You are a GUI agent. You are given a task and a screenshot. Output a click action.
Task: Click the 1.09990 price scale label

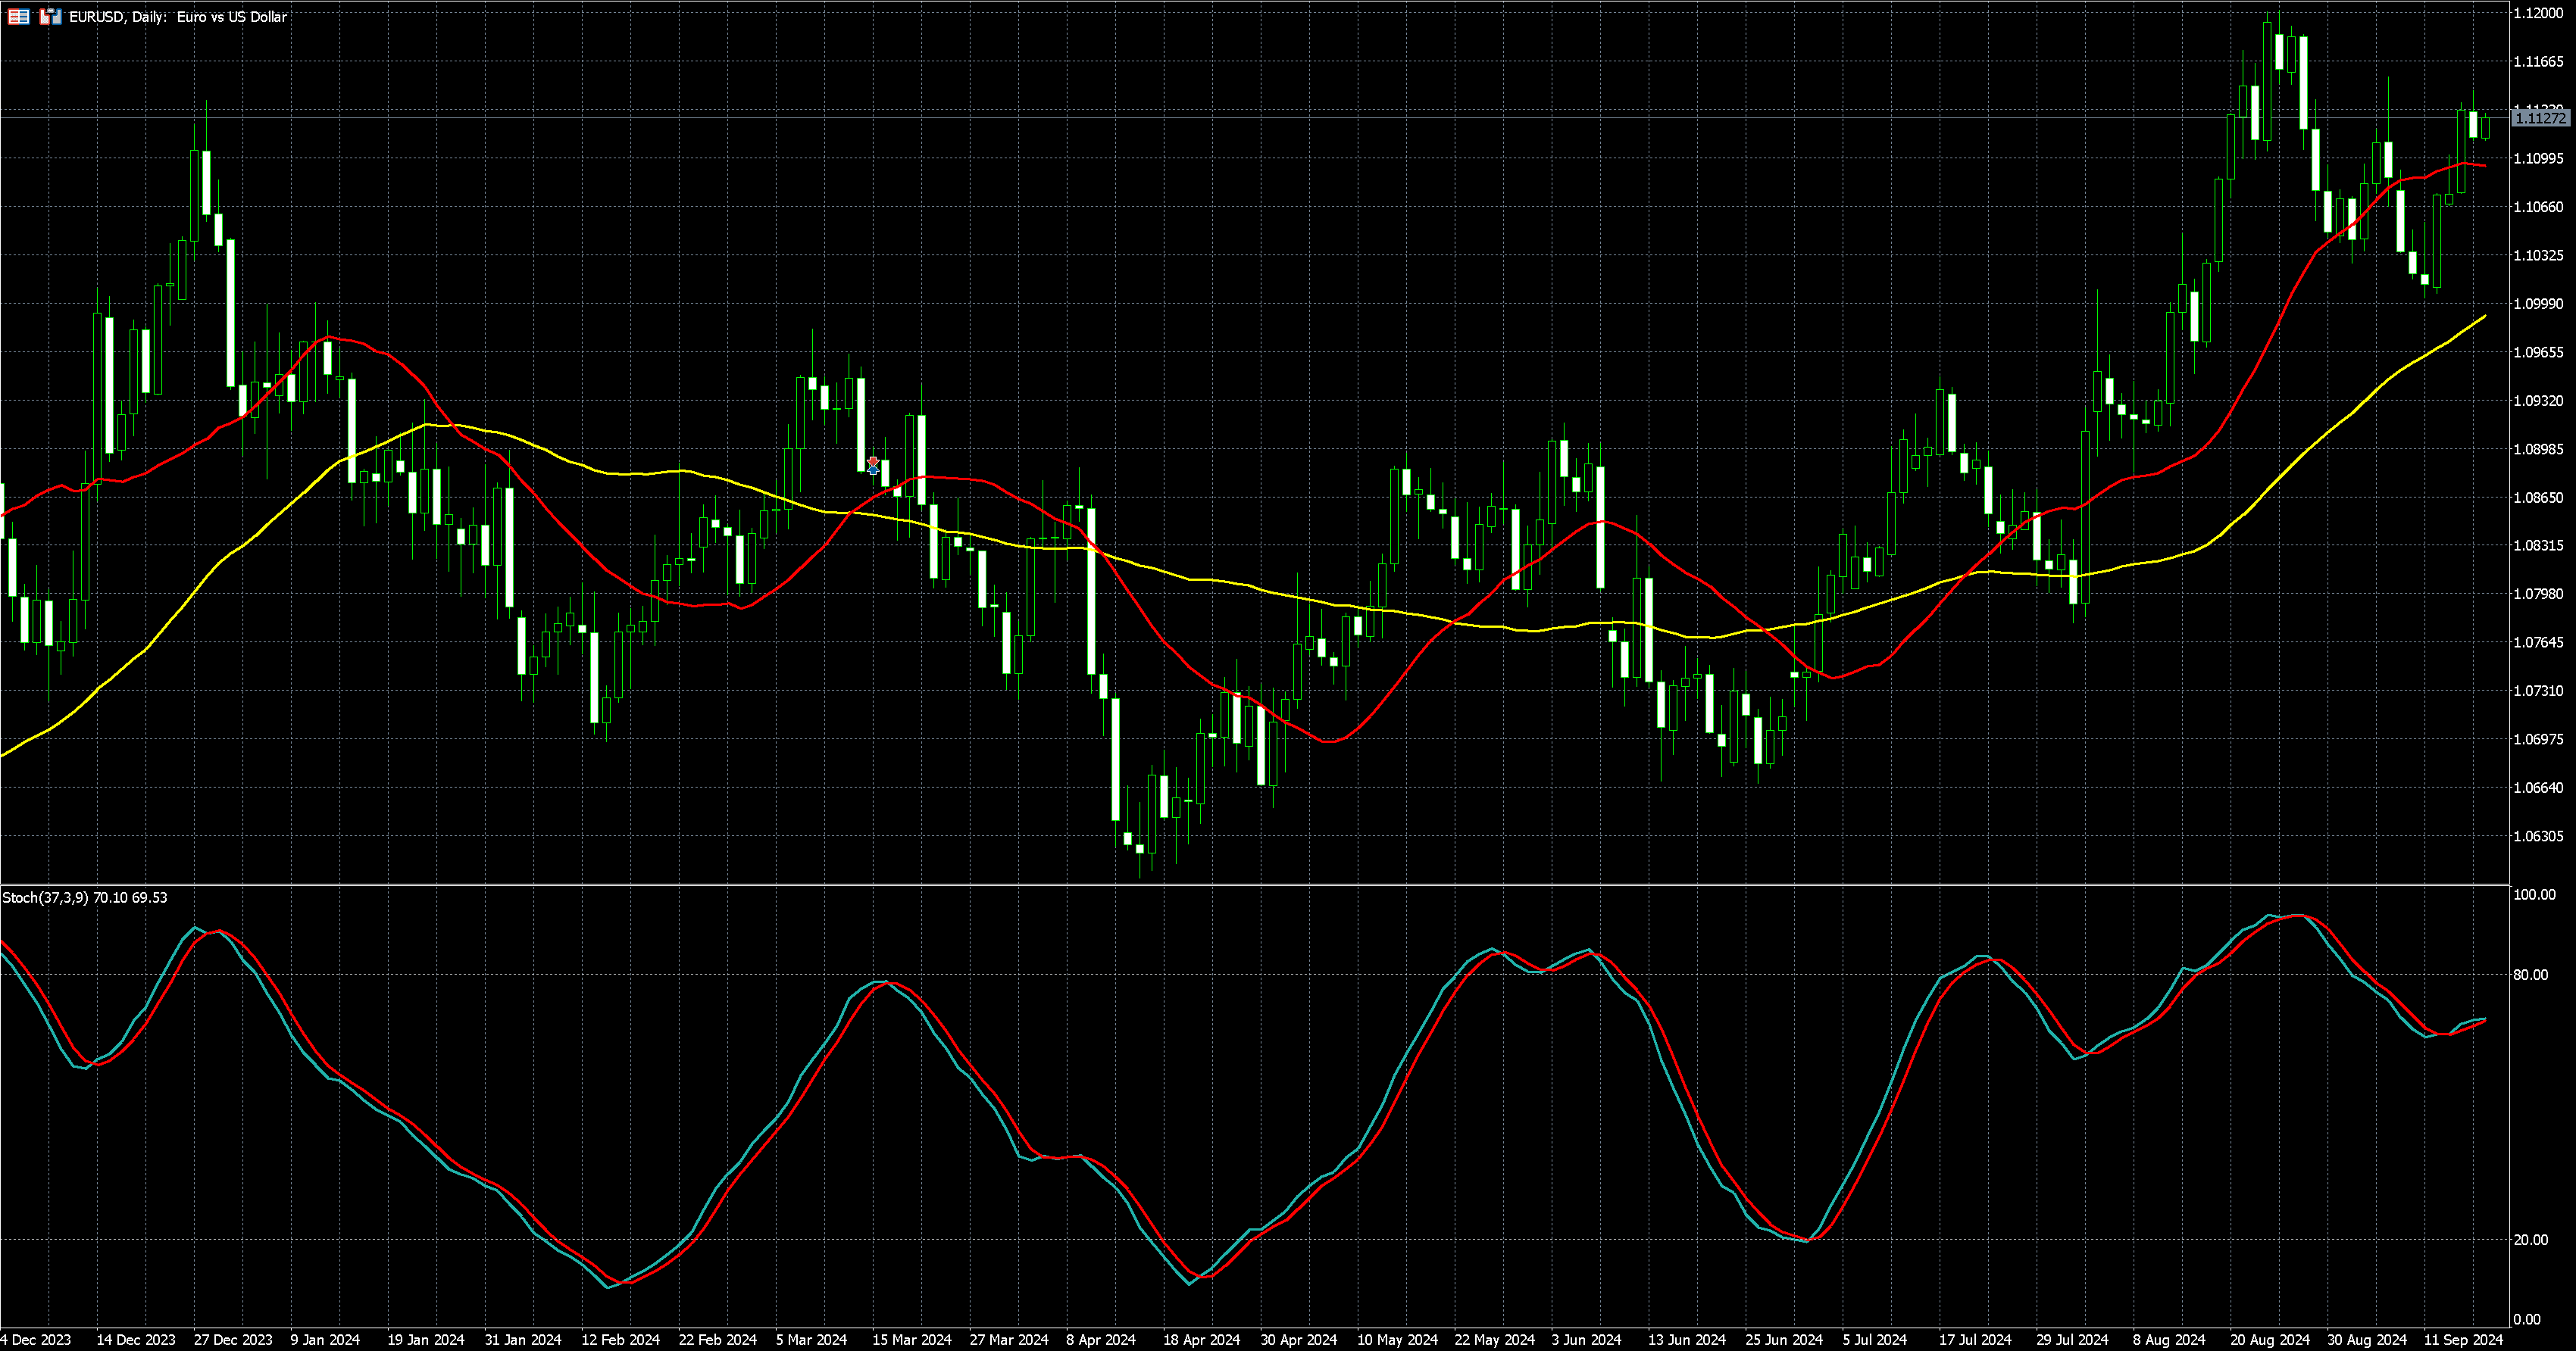click(x=2538, y=304)
